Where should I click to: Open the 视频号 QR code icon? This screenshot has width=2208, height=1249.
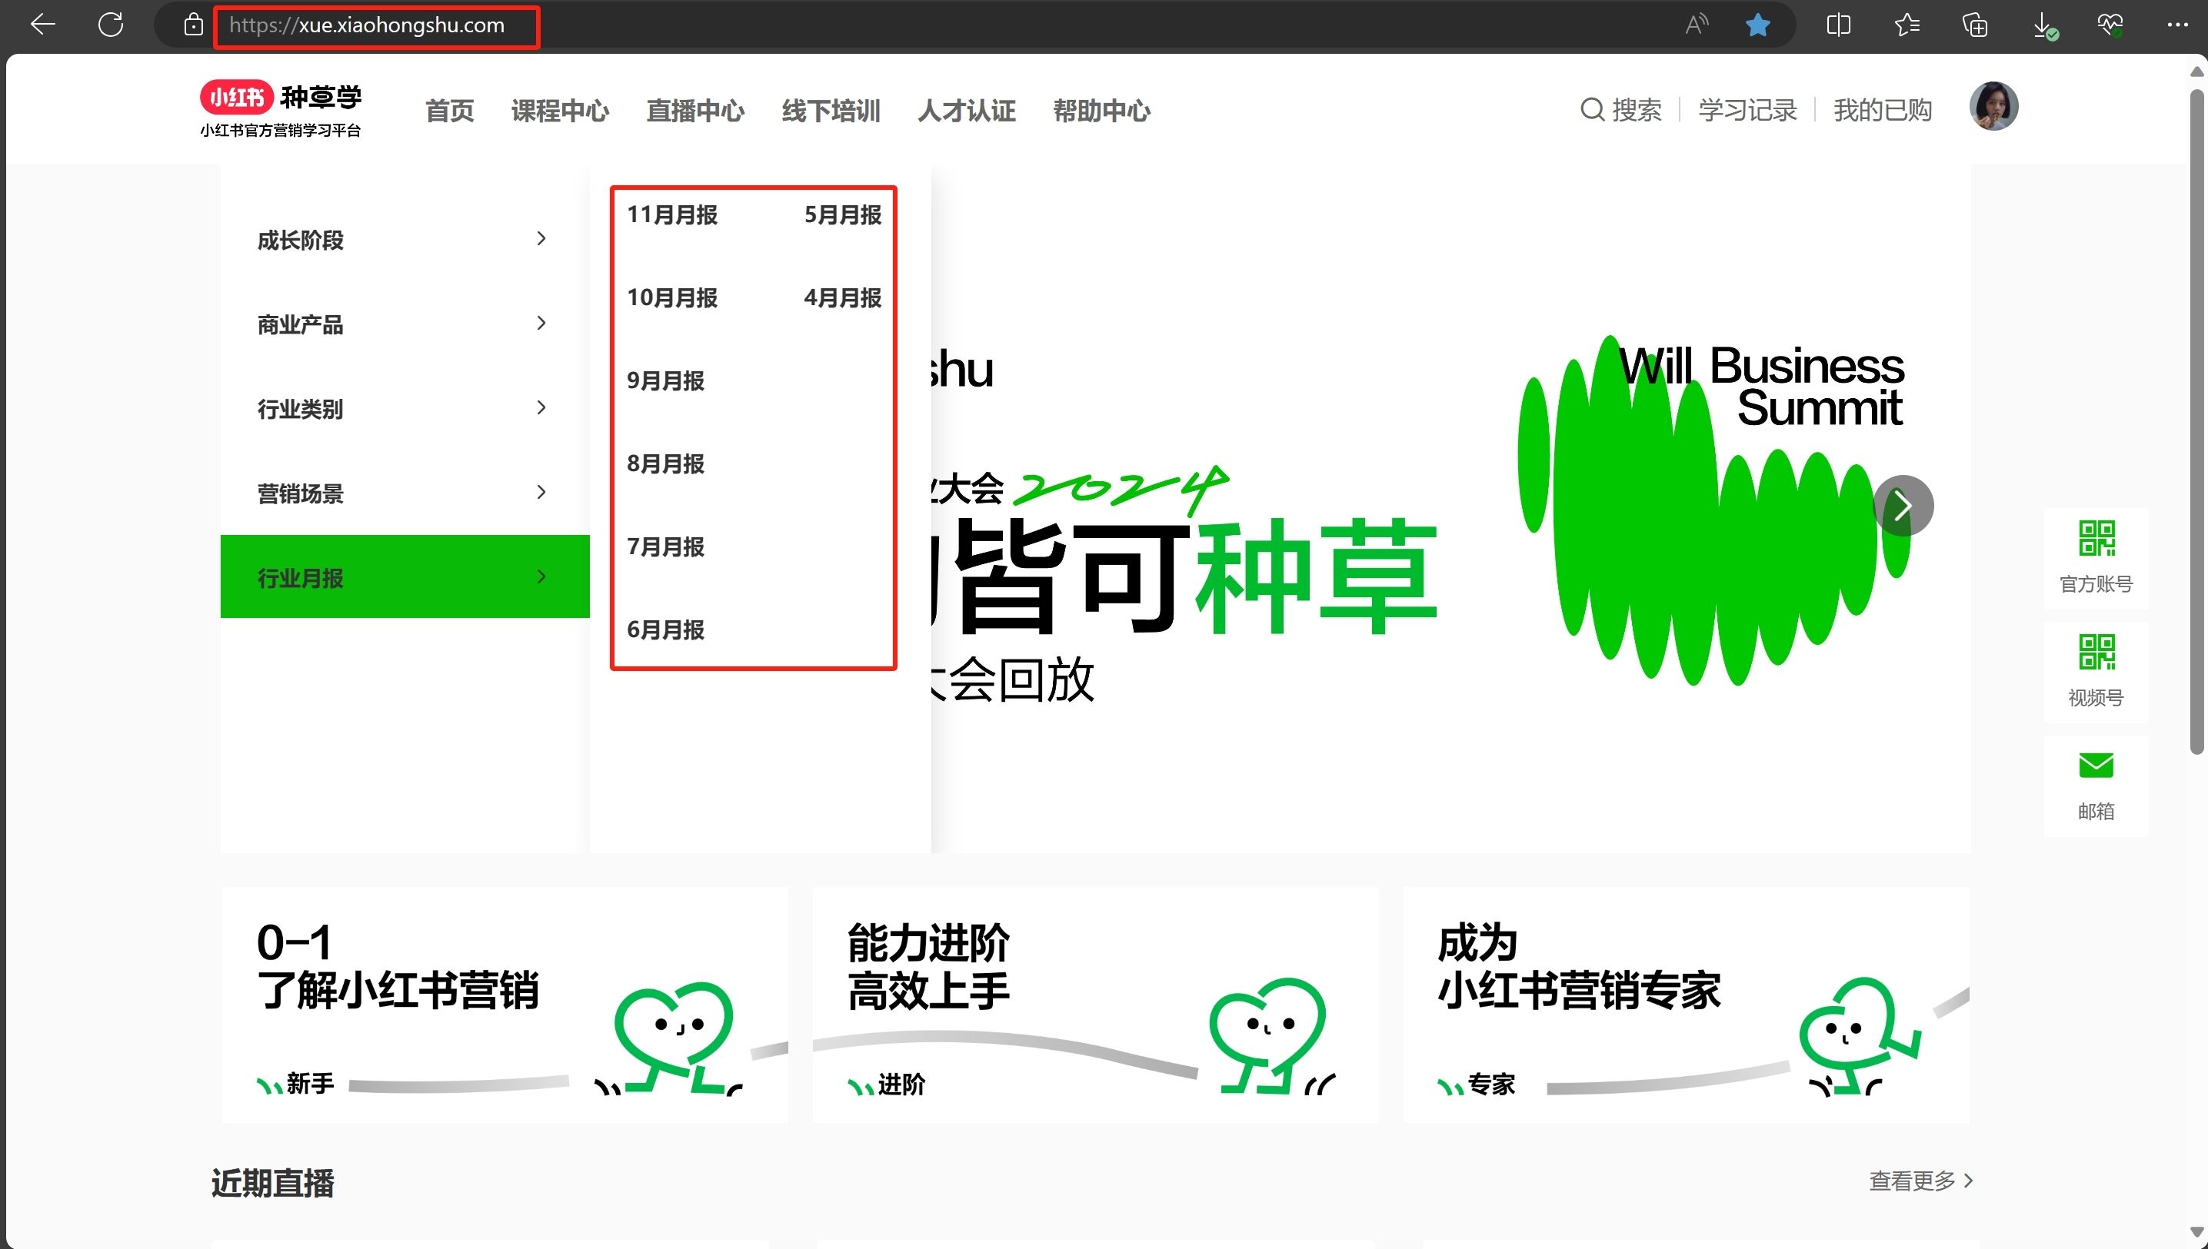2096,652
